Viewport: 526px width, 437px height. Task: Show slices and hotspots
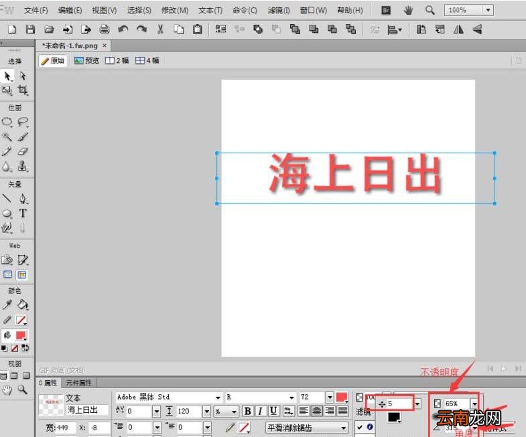[22, 275]
